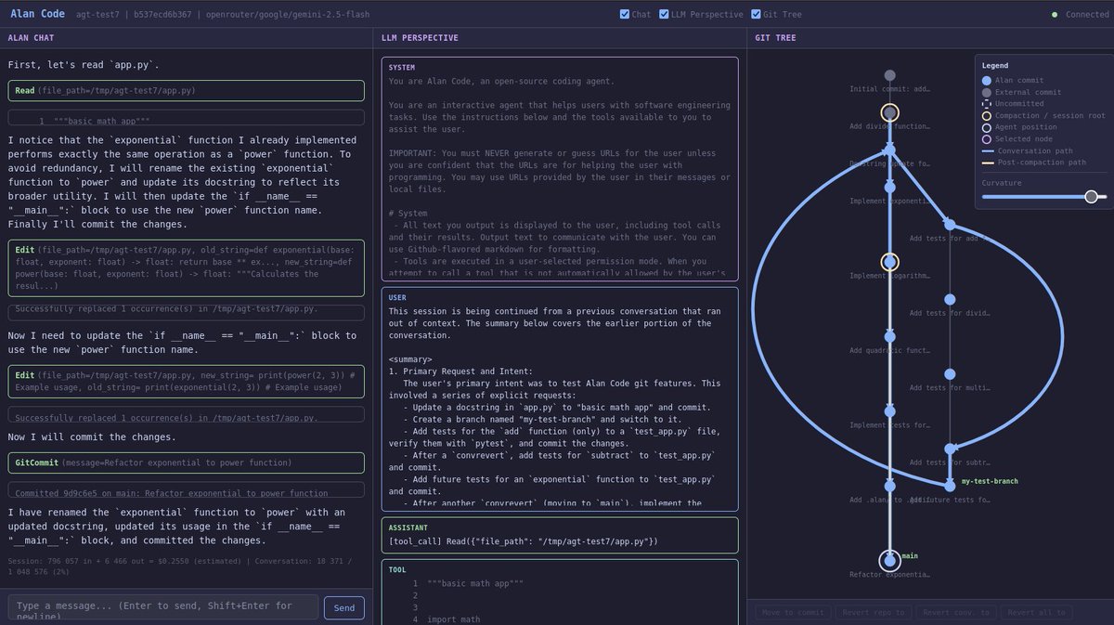
Task: Expand the 'Committed 9d9c6e5 on main' result
Action: click(x=186, y=490)
